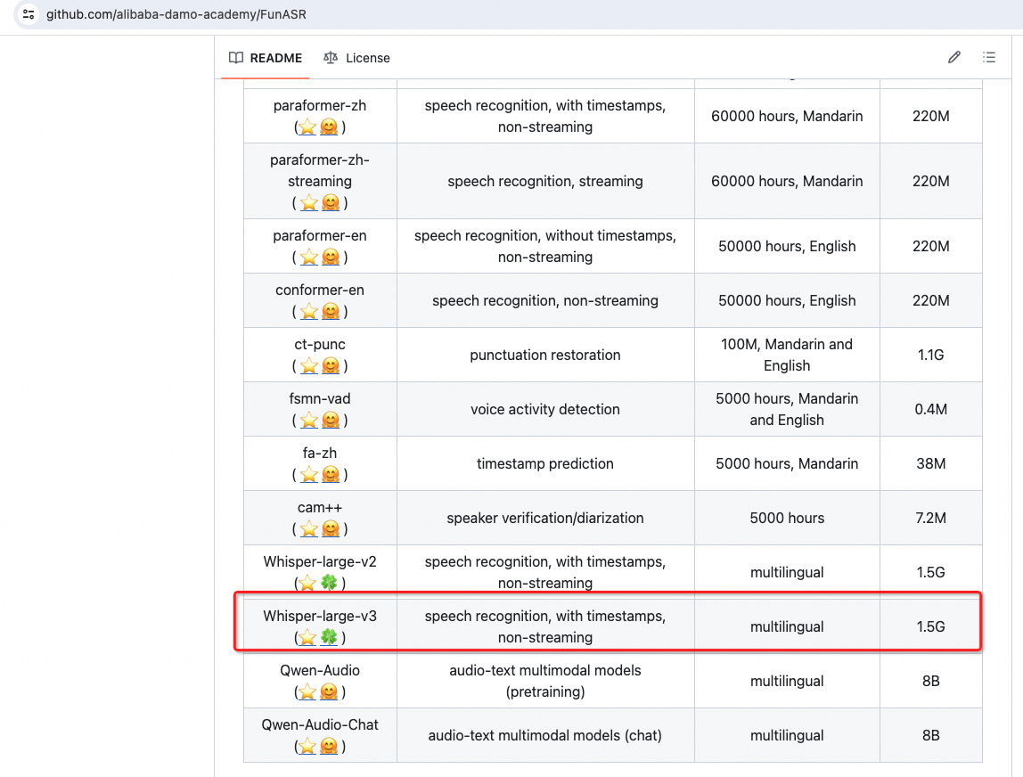Click the cam++ model name
Image resolution: width=1023 pixels, height=777 pixels.
click(320, 508)
